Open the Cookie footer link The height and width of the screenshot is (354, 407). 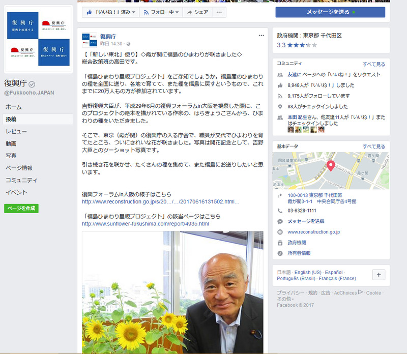pyautogui.click(x=373, y=293)
